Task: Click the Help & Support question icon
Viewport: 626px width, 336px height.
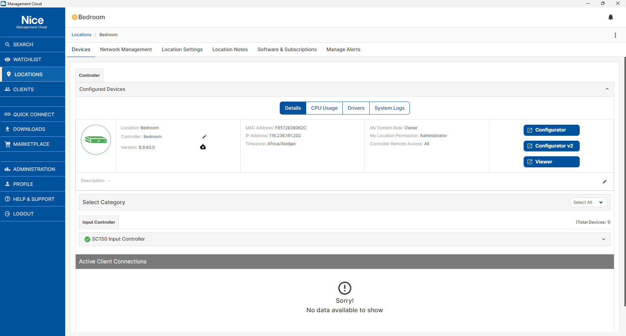Action: tap(7, 199)
